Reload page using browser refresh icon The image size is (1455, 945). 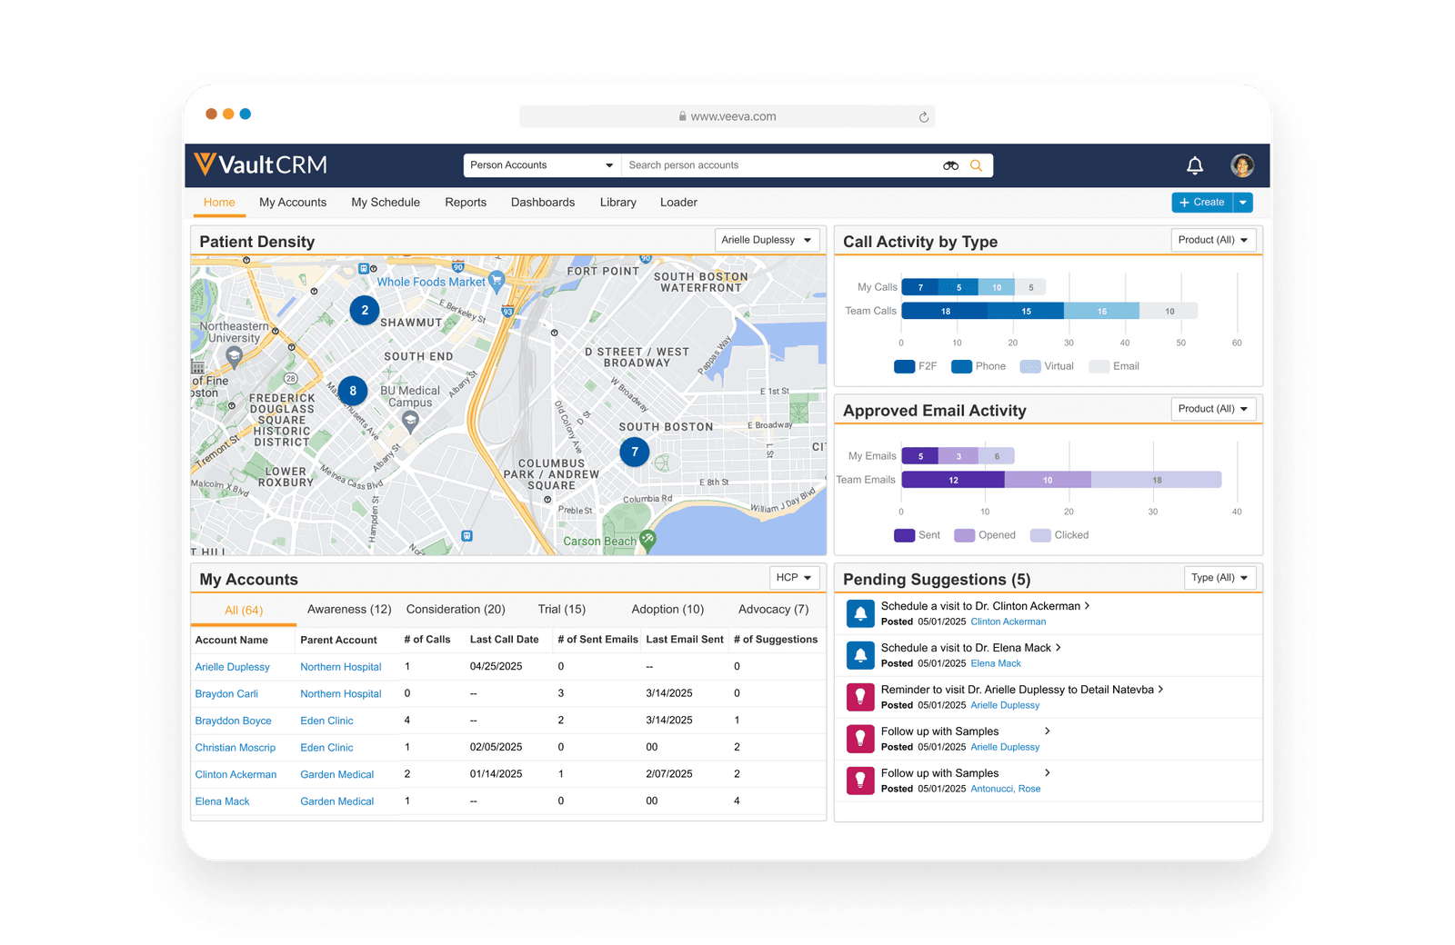[x=924, y=117]
